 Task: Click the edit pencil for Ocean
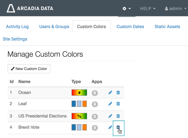tap(110, 93)
